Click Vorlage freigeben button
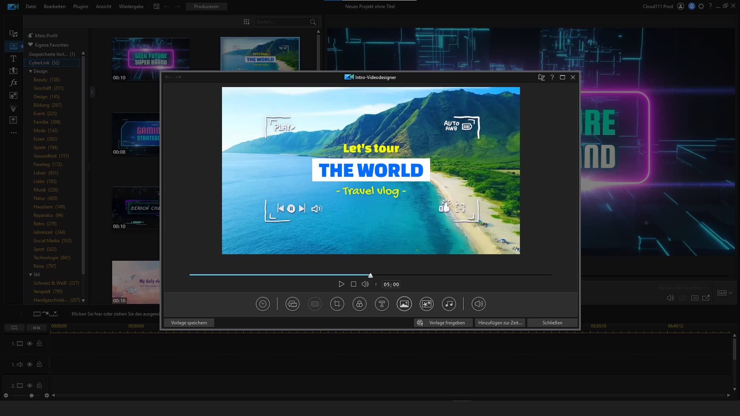740x416 pixels. (x=443, y=323)
